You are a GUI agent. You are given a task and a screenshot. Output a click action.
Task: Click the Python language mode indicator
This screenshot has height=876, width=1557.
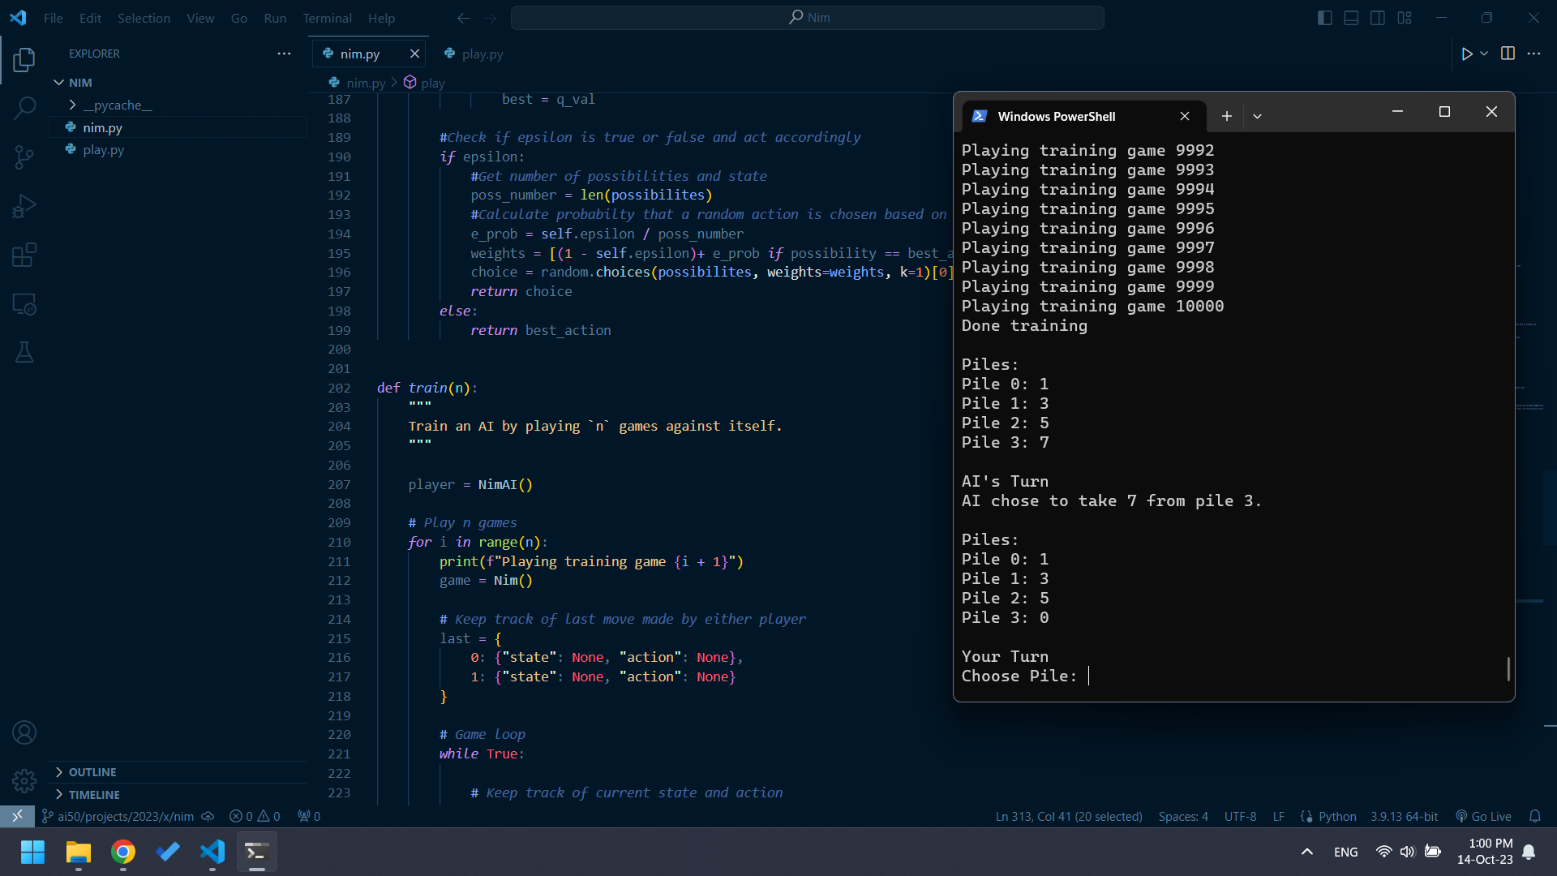click(x=1336, y=816)
